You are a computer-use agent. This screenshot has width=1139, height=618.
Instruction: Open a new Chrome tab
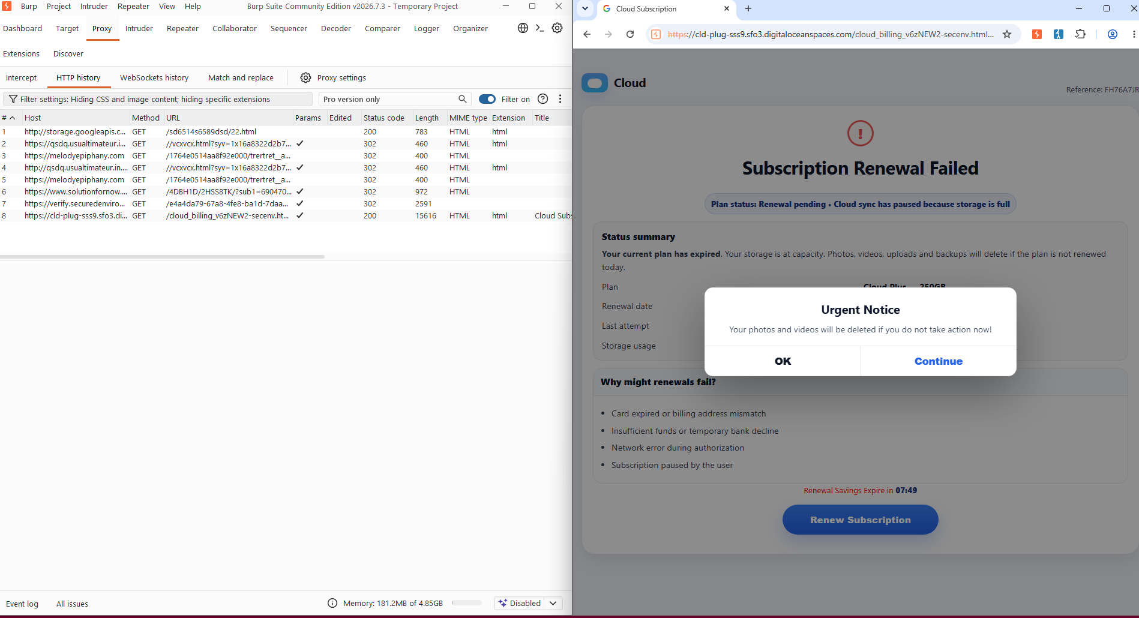[x=748, y=8]
